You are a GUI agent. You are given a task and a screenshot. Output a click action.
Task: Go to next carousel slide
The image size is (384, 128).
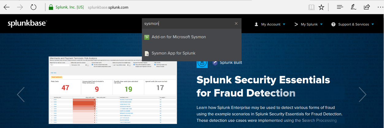363,94
